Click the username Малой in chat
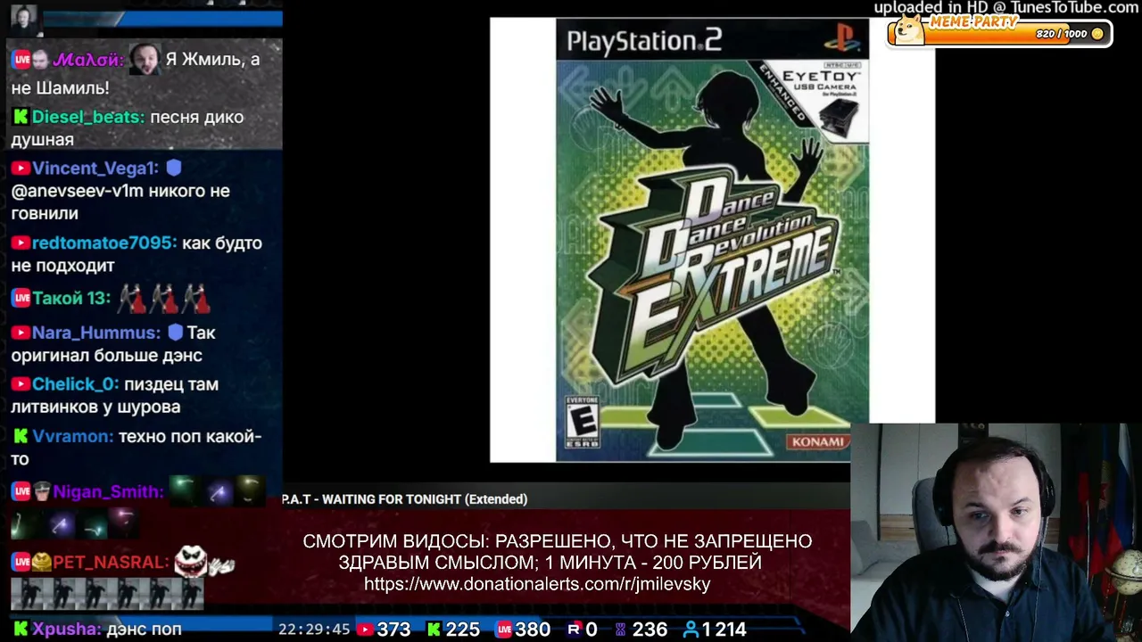This screenshot has height=642, width=1142. 87,60
